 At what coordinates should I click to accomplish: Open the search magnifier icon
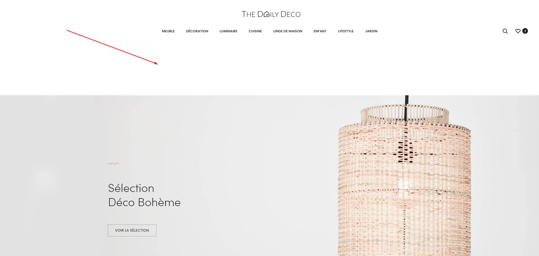click(505, 31)
